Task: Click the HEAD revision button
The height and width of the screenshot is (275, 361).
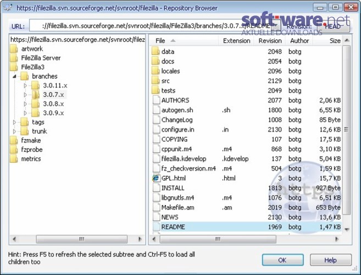Action: 334,26
